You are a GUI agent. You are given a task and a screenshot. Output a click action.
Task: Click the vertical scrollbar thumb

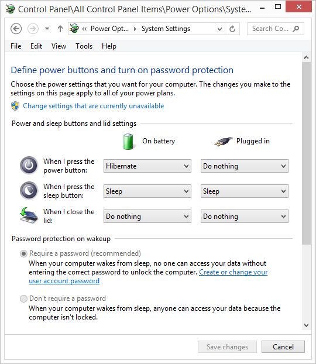coord(306,153)
